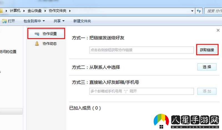Click the bell icon beside 协作动态
Image resolution: width=222 pixels, height=130 pixels.
point(37,44)
